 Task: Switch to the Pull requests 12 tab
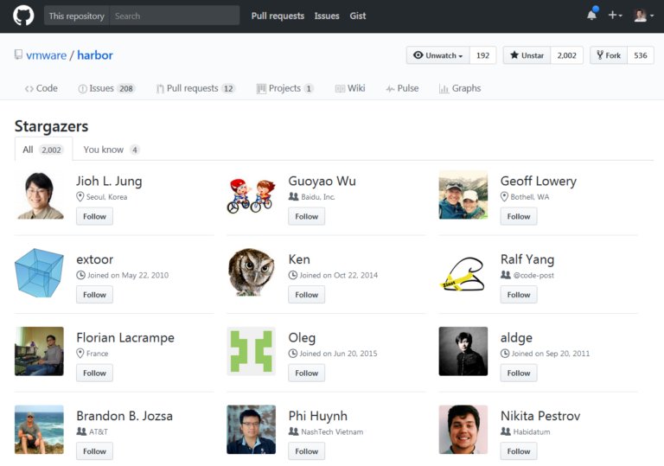(x=195, y=88)
